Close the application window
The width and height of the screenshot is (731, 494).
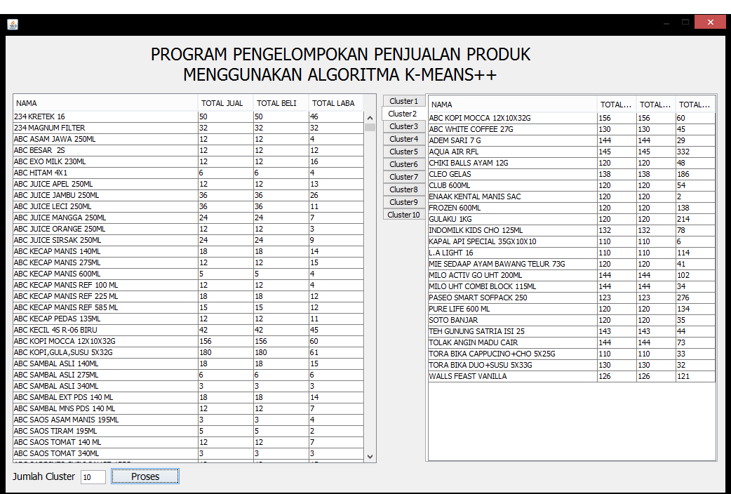click(710, 22)
